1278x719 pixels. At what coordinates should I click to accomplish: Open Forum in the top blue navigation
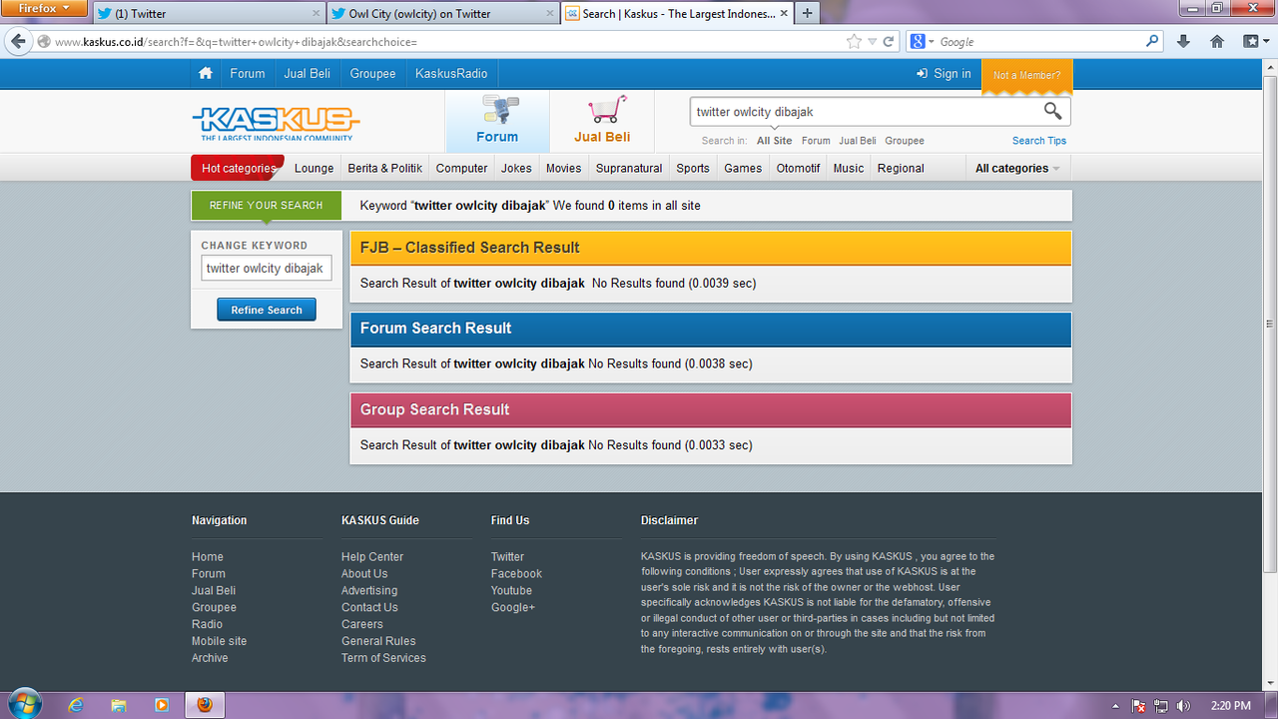(x=248, y=73)
